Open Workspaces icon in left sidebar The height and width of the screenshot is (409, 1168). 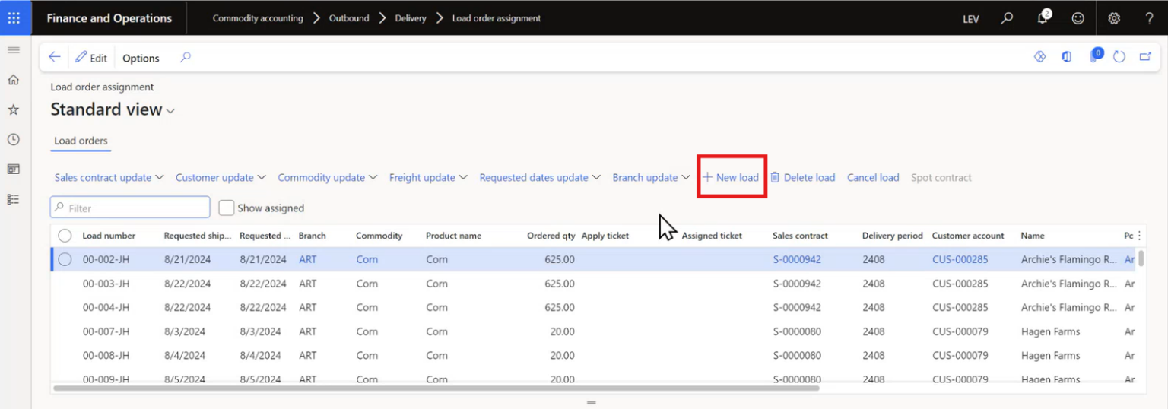coord(13,169)
